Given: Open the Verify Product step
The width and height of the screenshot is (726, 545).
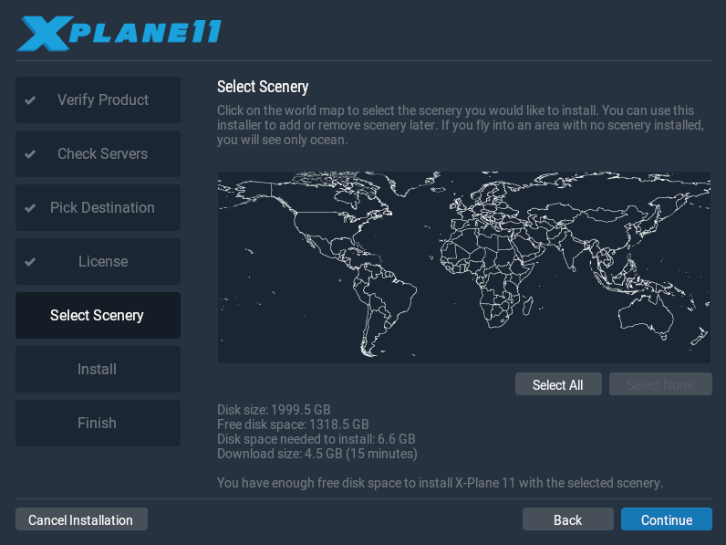Looking at the screenshot, I should pos(98,100).
